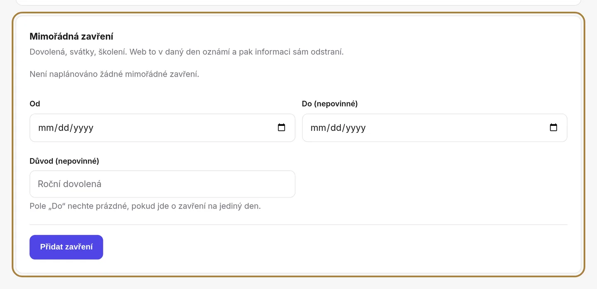Click the Přidat zavření button
The image size is (597, 289).
coord(66,247)
